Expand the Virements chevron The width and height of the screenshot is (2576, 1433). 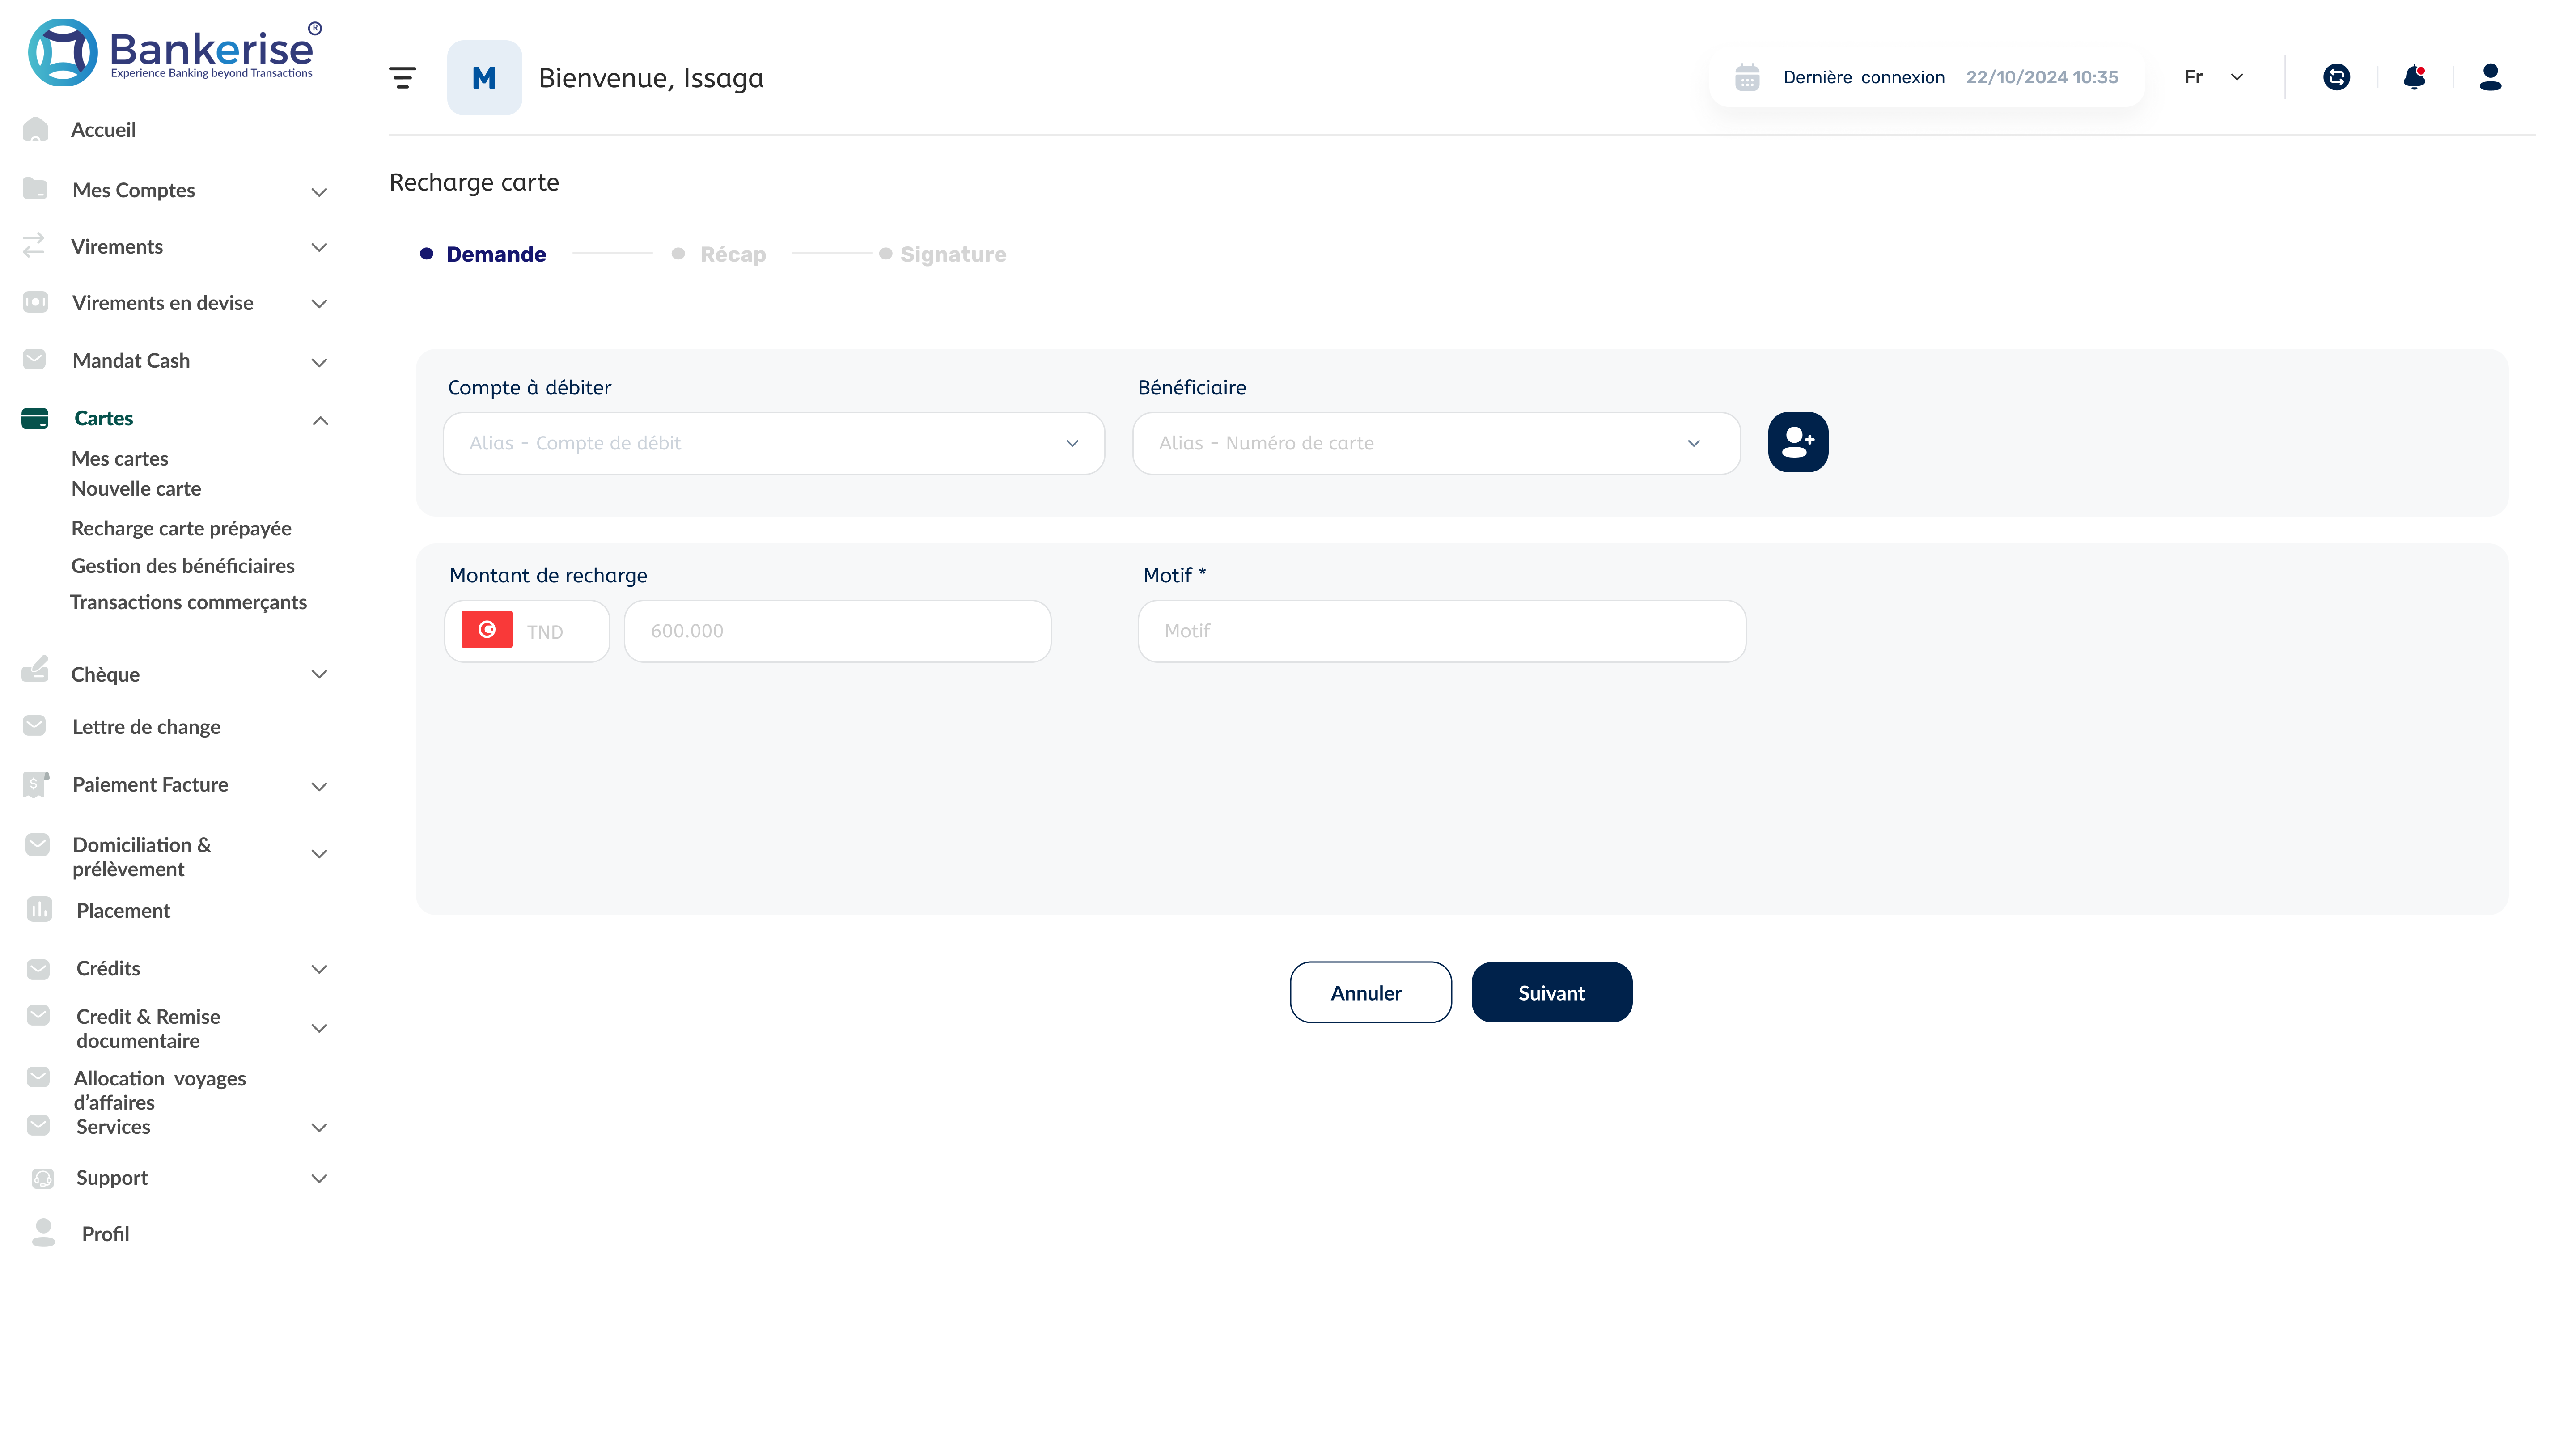point(319,247)
